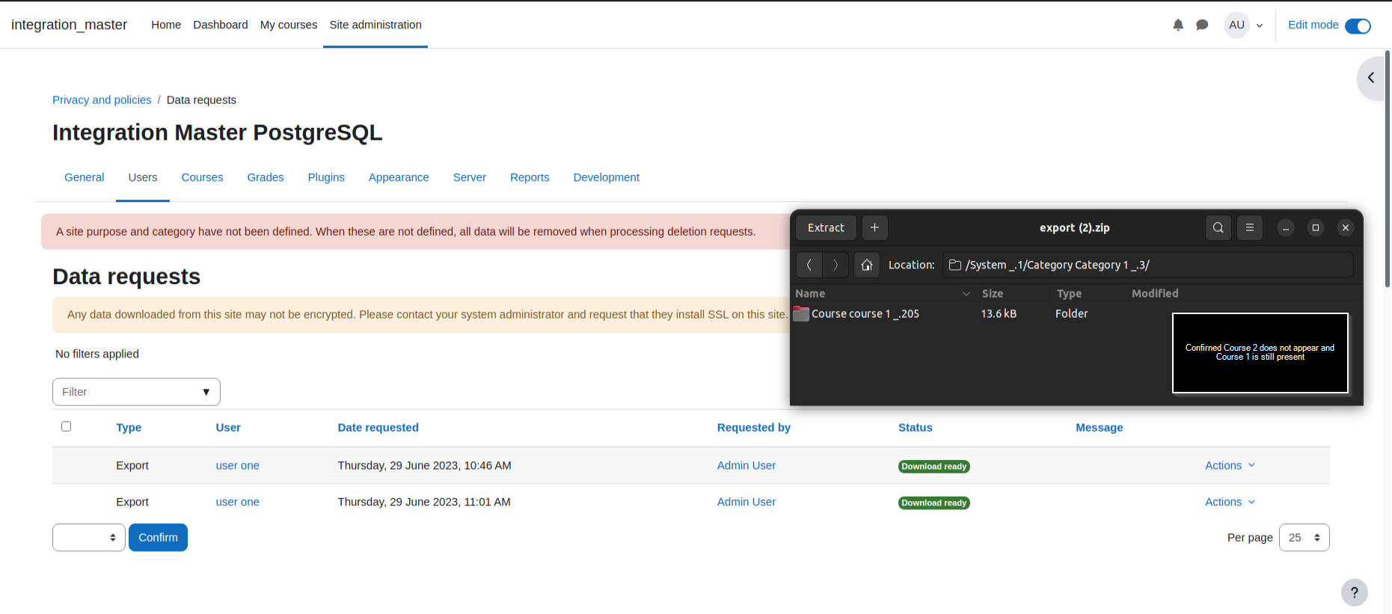Open the notifications bell
This screenshot has height=614, width=1392.
1178,25
